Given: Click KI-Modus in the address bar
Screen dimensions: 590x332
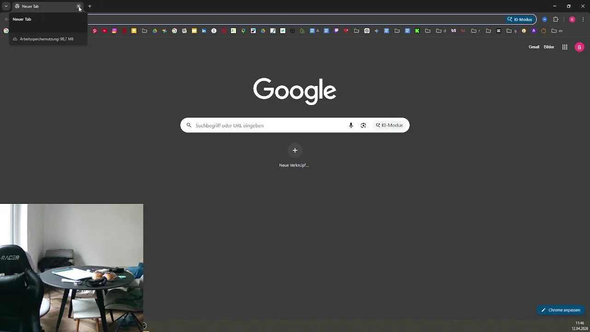Looking at the screenshot, I should (520, 19).
